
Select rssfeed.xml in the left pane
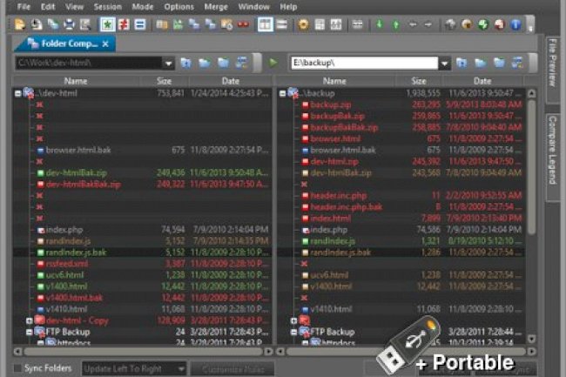[x=67, y=264]
